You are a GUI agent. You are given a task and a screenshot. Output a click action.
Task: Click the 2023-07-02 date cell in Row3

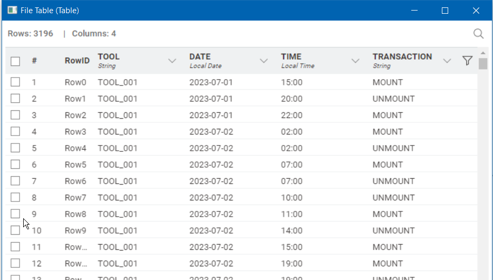click(211, 132)
